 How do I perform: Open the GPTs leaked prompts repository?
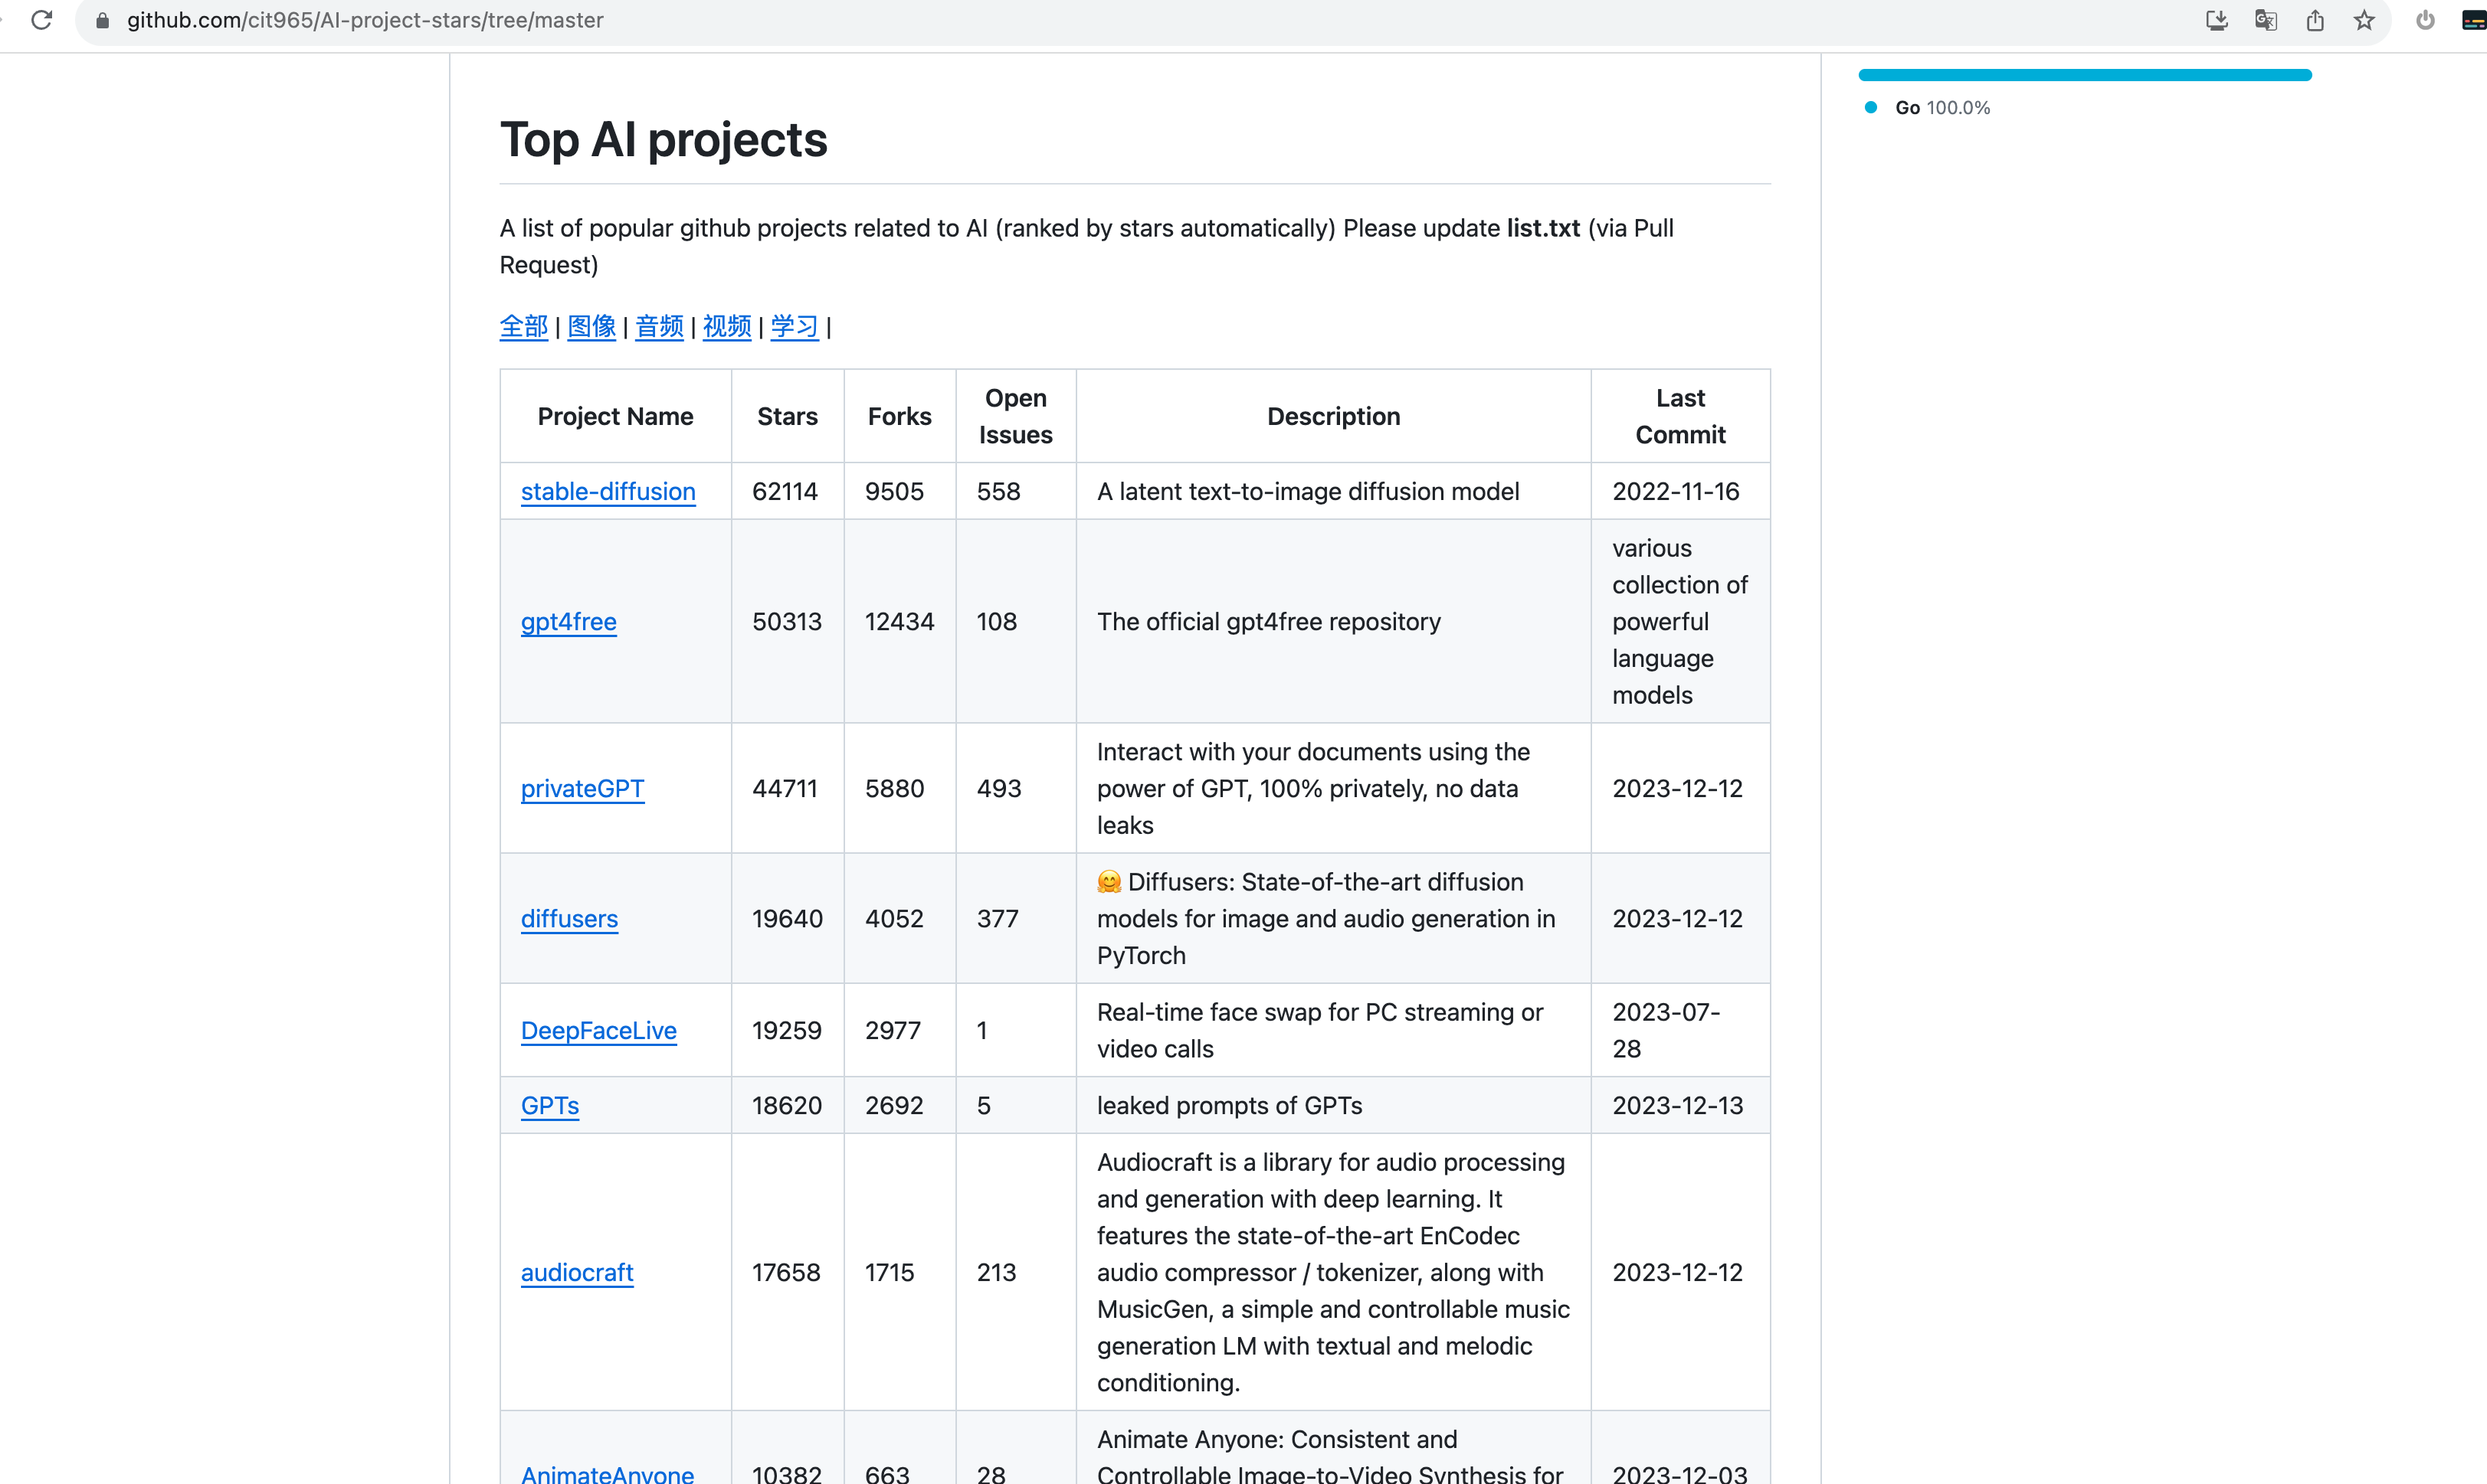click(x=550, y=1105)
